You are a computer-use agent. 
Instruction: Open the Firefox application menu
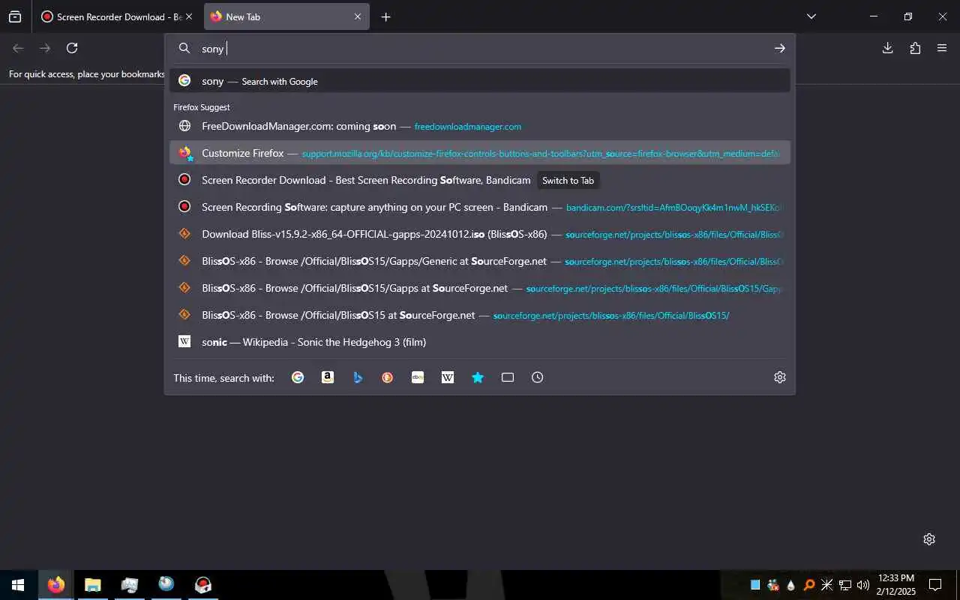click(x=942, y=48)
